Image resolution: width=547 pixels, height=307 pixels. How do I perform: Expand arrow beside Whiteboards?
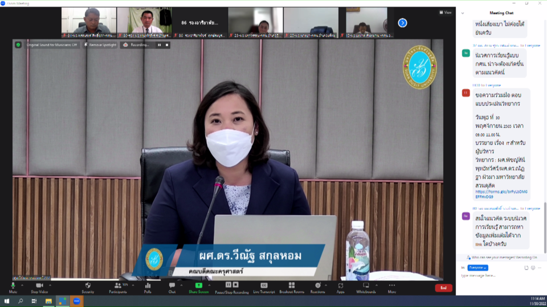(377, 285)
